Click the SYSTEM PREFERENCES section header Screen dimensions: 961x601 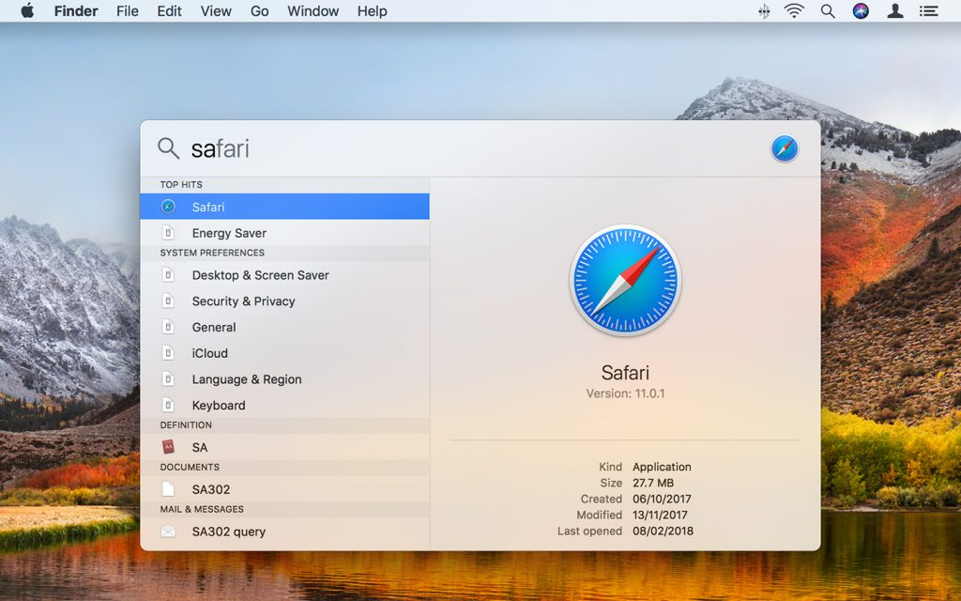[212, 253]
